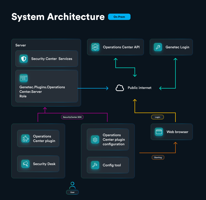This screenshot has height=200, width=206.
Task: Select "Genetec.Plugins.Operations Center.Server Role" text
Action: (42, 92)
